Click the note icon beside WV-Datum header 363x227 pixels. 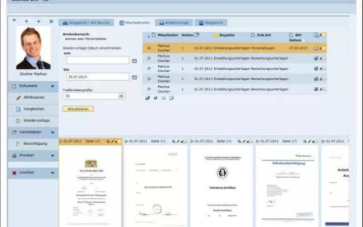point(291,35)
